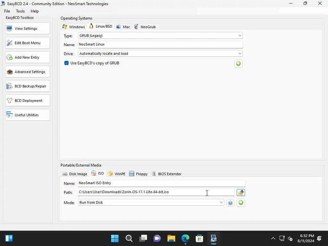This screenshot has height=246, width=328.
Task: Open the Chat app from taskbar
Action: [x=157, y=238]
